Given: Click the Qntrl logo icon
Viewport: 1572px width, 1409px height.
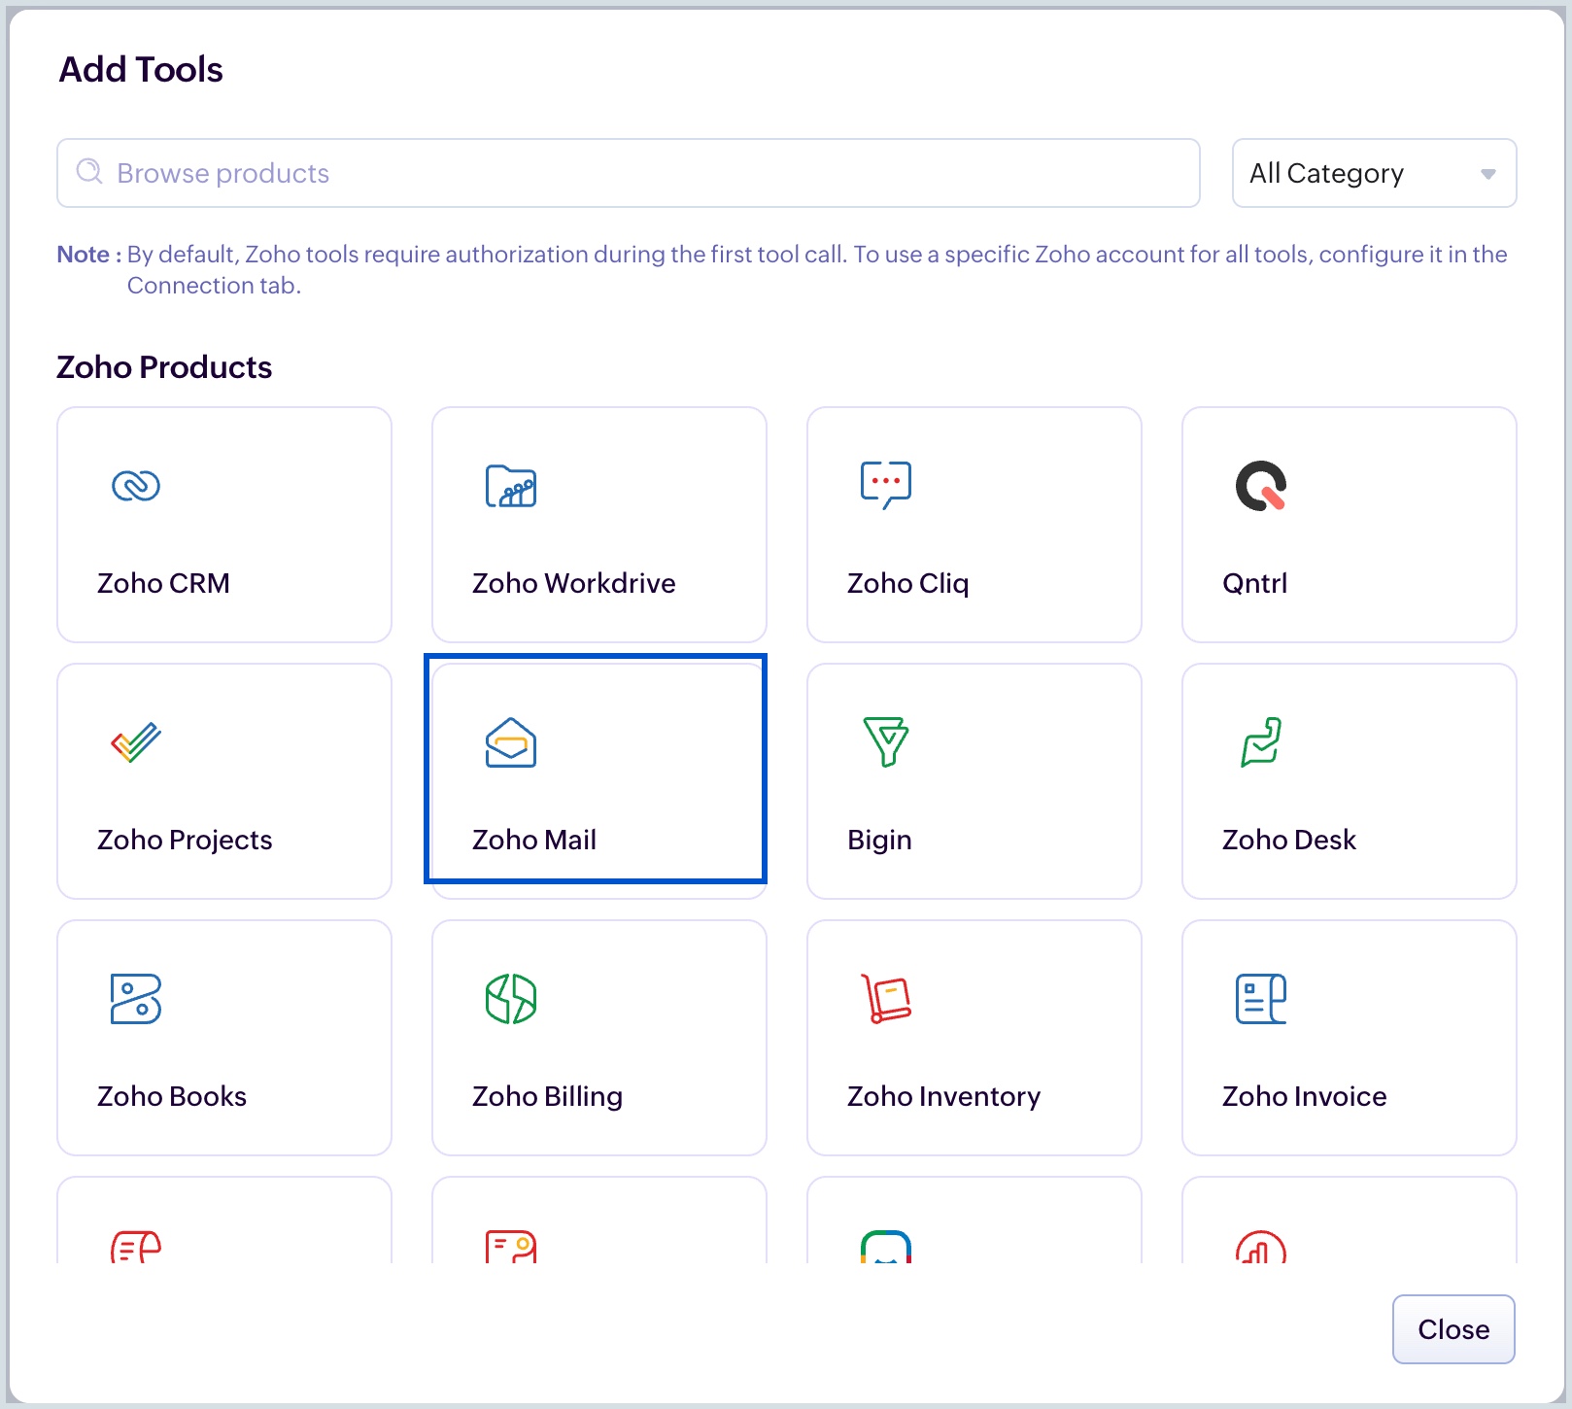Looking at the screenshot, I should pos(1261,486).
